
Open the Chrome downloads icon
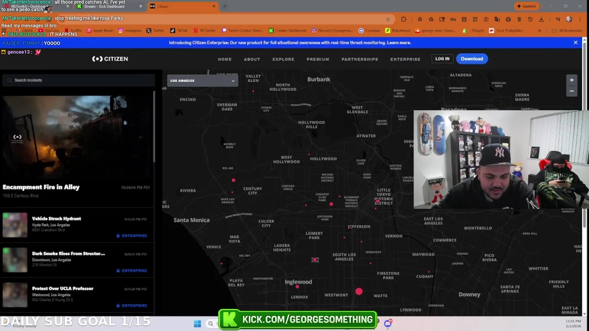pyautogui.click(x=541, y=19)
